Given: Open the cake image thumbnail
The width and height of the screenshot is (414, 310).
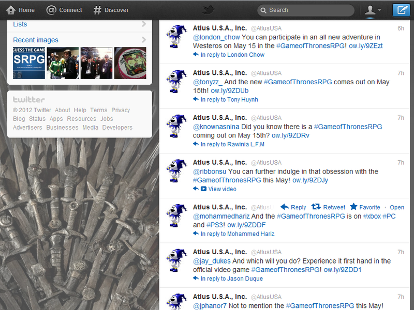Looking at the screenshot, I should (130, 63).
